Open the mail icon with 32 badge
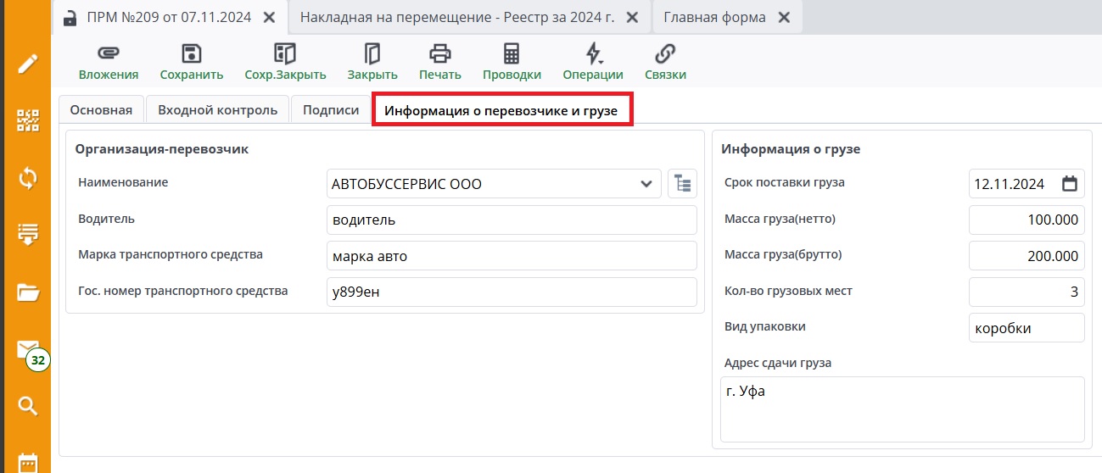Viewport: 1102px width, 473px height. tap(29, 352)
